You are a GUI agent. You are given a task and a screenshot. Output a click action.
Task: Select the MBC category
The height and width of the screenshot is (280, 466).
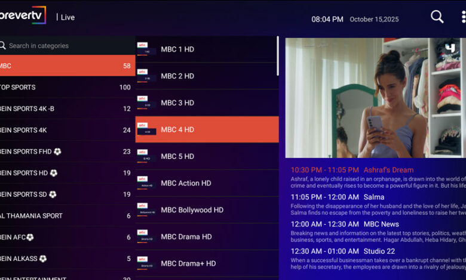(x=66, y=66)
